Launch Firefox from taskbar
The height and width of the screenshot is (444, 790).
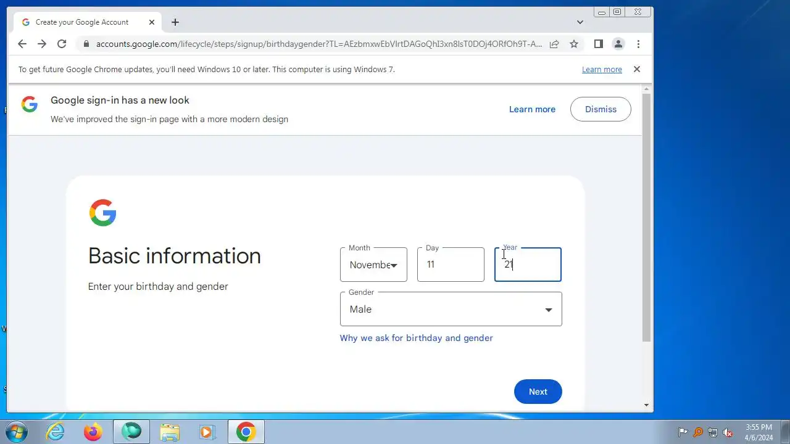tap(93, 432)
